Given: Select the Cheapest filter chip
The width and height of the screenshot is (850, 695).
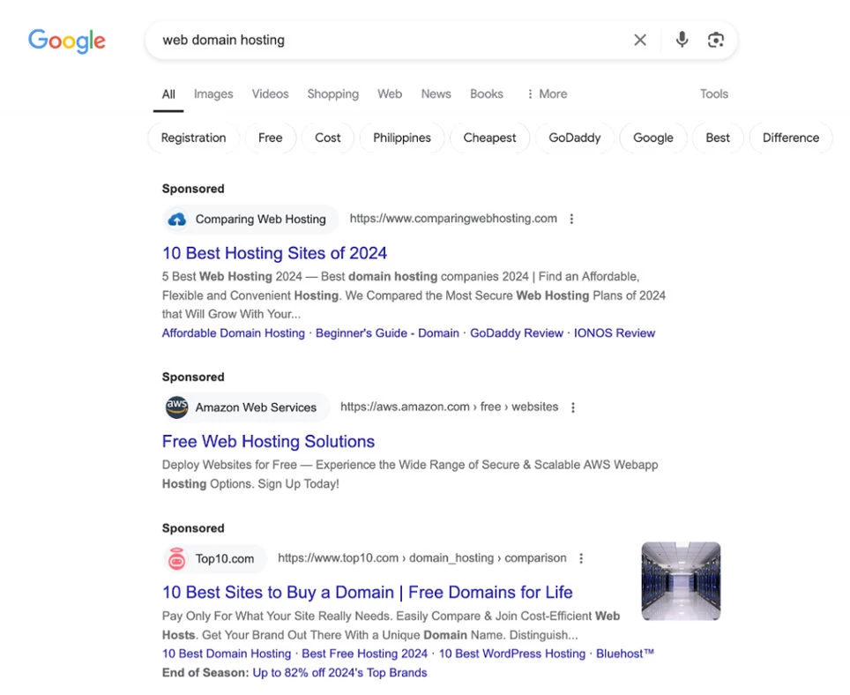Looking at the screenshot, I should [489, 138].
